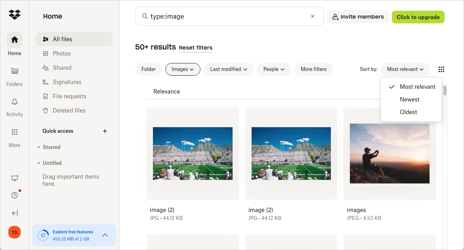Click Reset filters link

[196, 48]
